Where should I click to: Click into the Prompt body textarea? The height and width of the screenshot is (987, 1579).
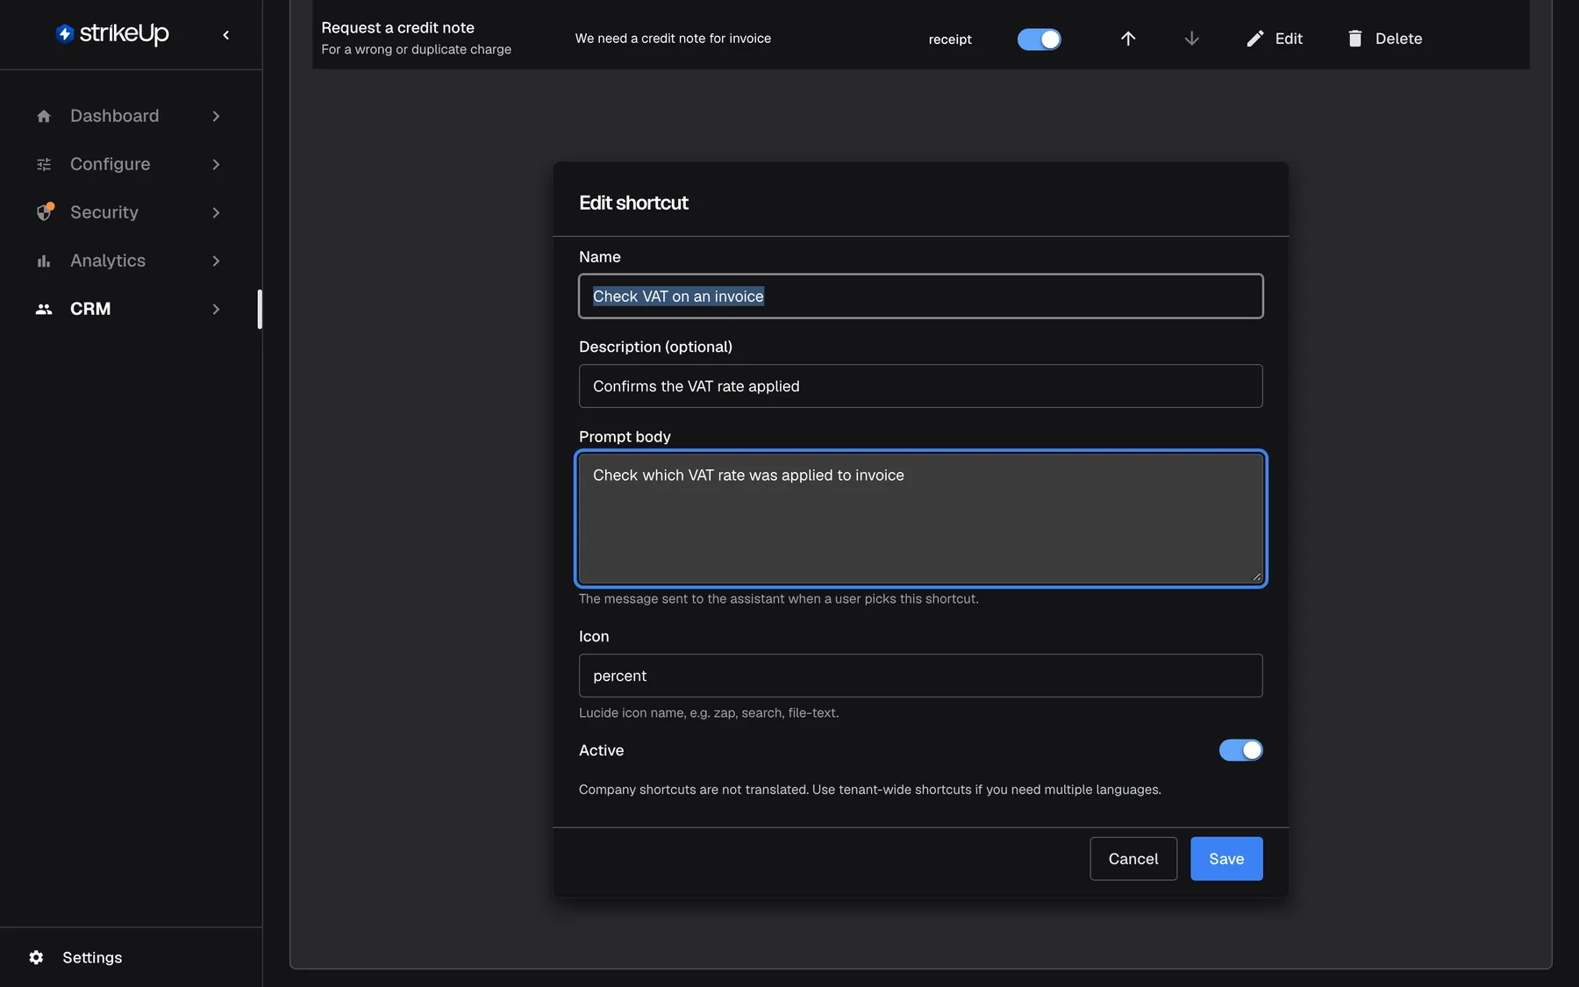pyautogui.click(x=921, y=519)
